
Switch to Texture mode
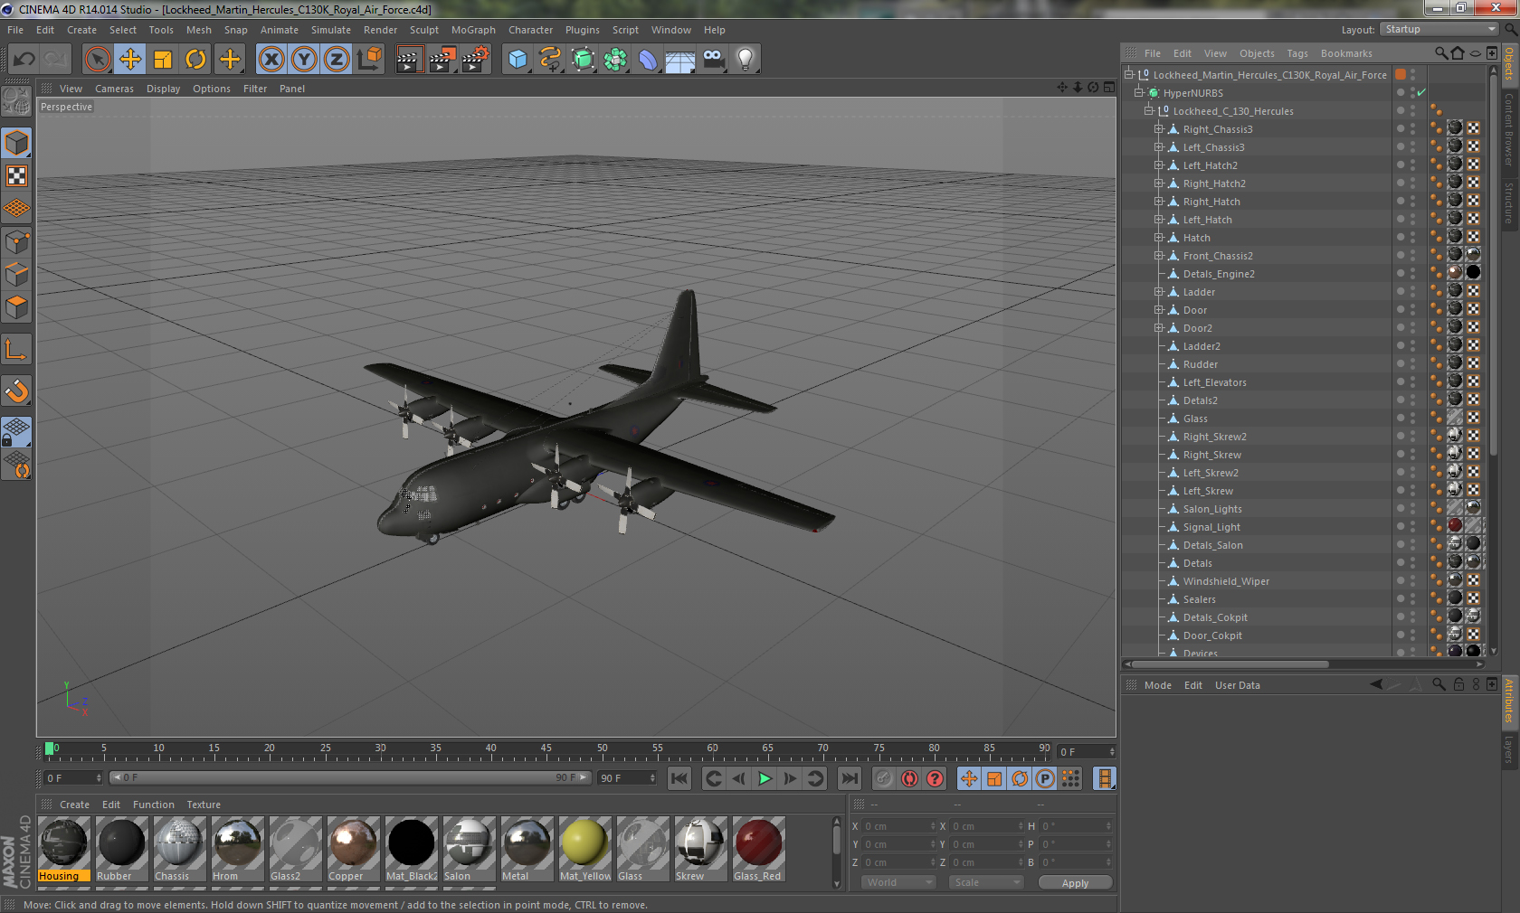click(x=16, y=175)
